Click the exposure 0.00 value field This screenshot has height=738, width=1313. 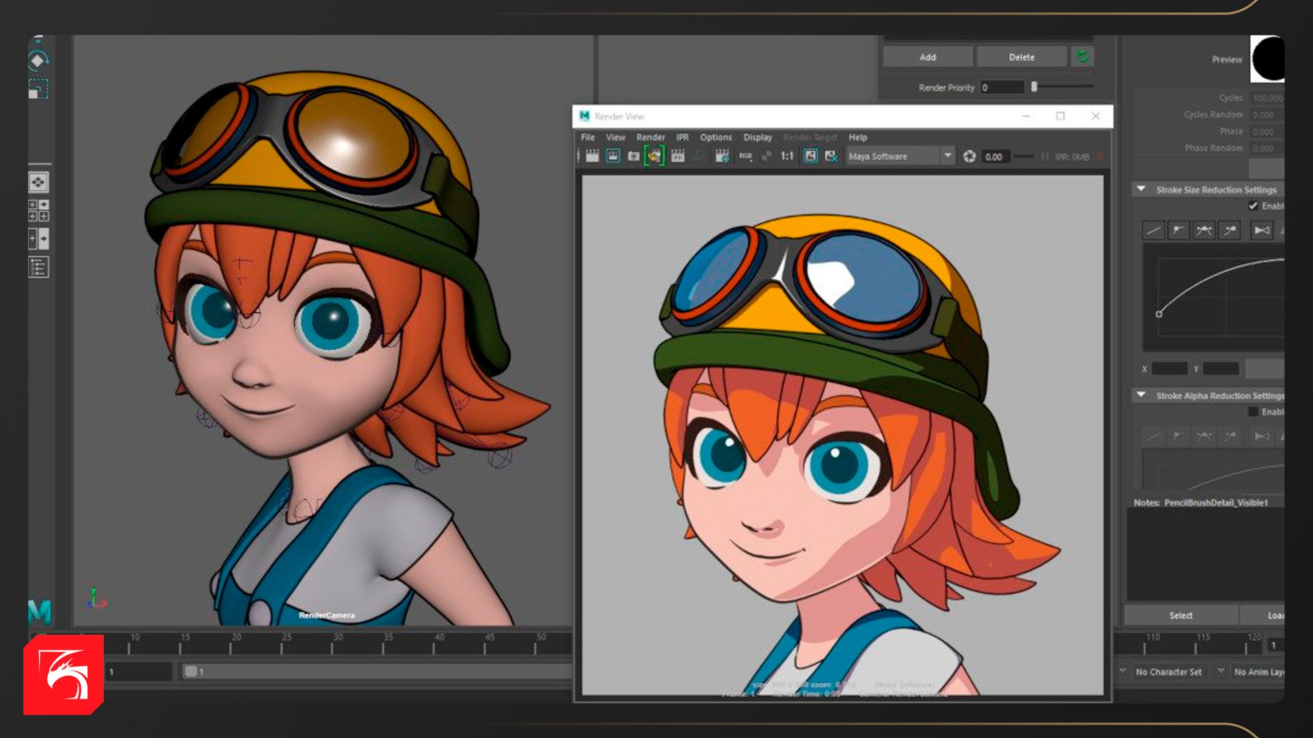point(996,156)
